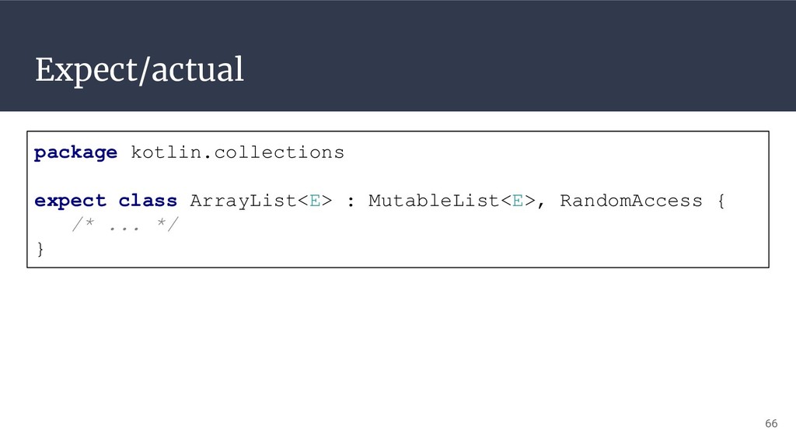Image resolution: width=796 pixels, height=448 pixels.
Task: Click the closing curly brace
Action: [x=40, y=248]
